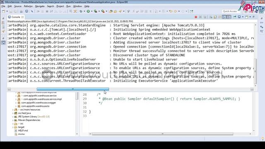Click the 'Unable to start LiveReload server' line
This screenshot has width=265, height=149.
pyautogui.click(x=145, y=60)
